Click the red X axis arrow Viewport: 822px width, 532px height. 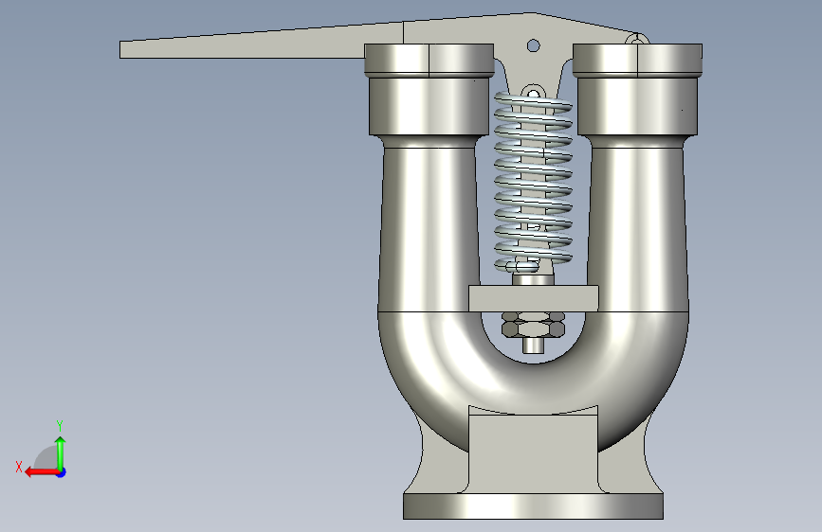tap(42, 472)
